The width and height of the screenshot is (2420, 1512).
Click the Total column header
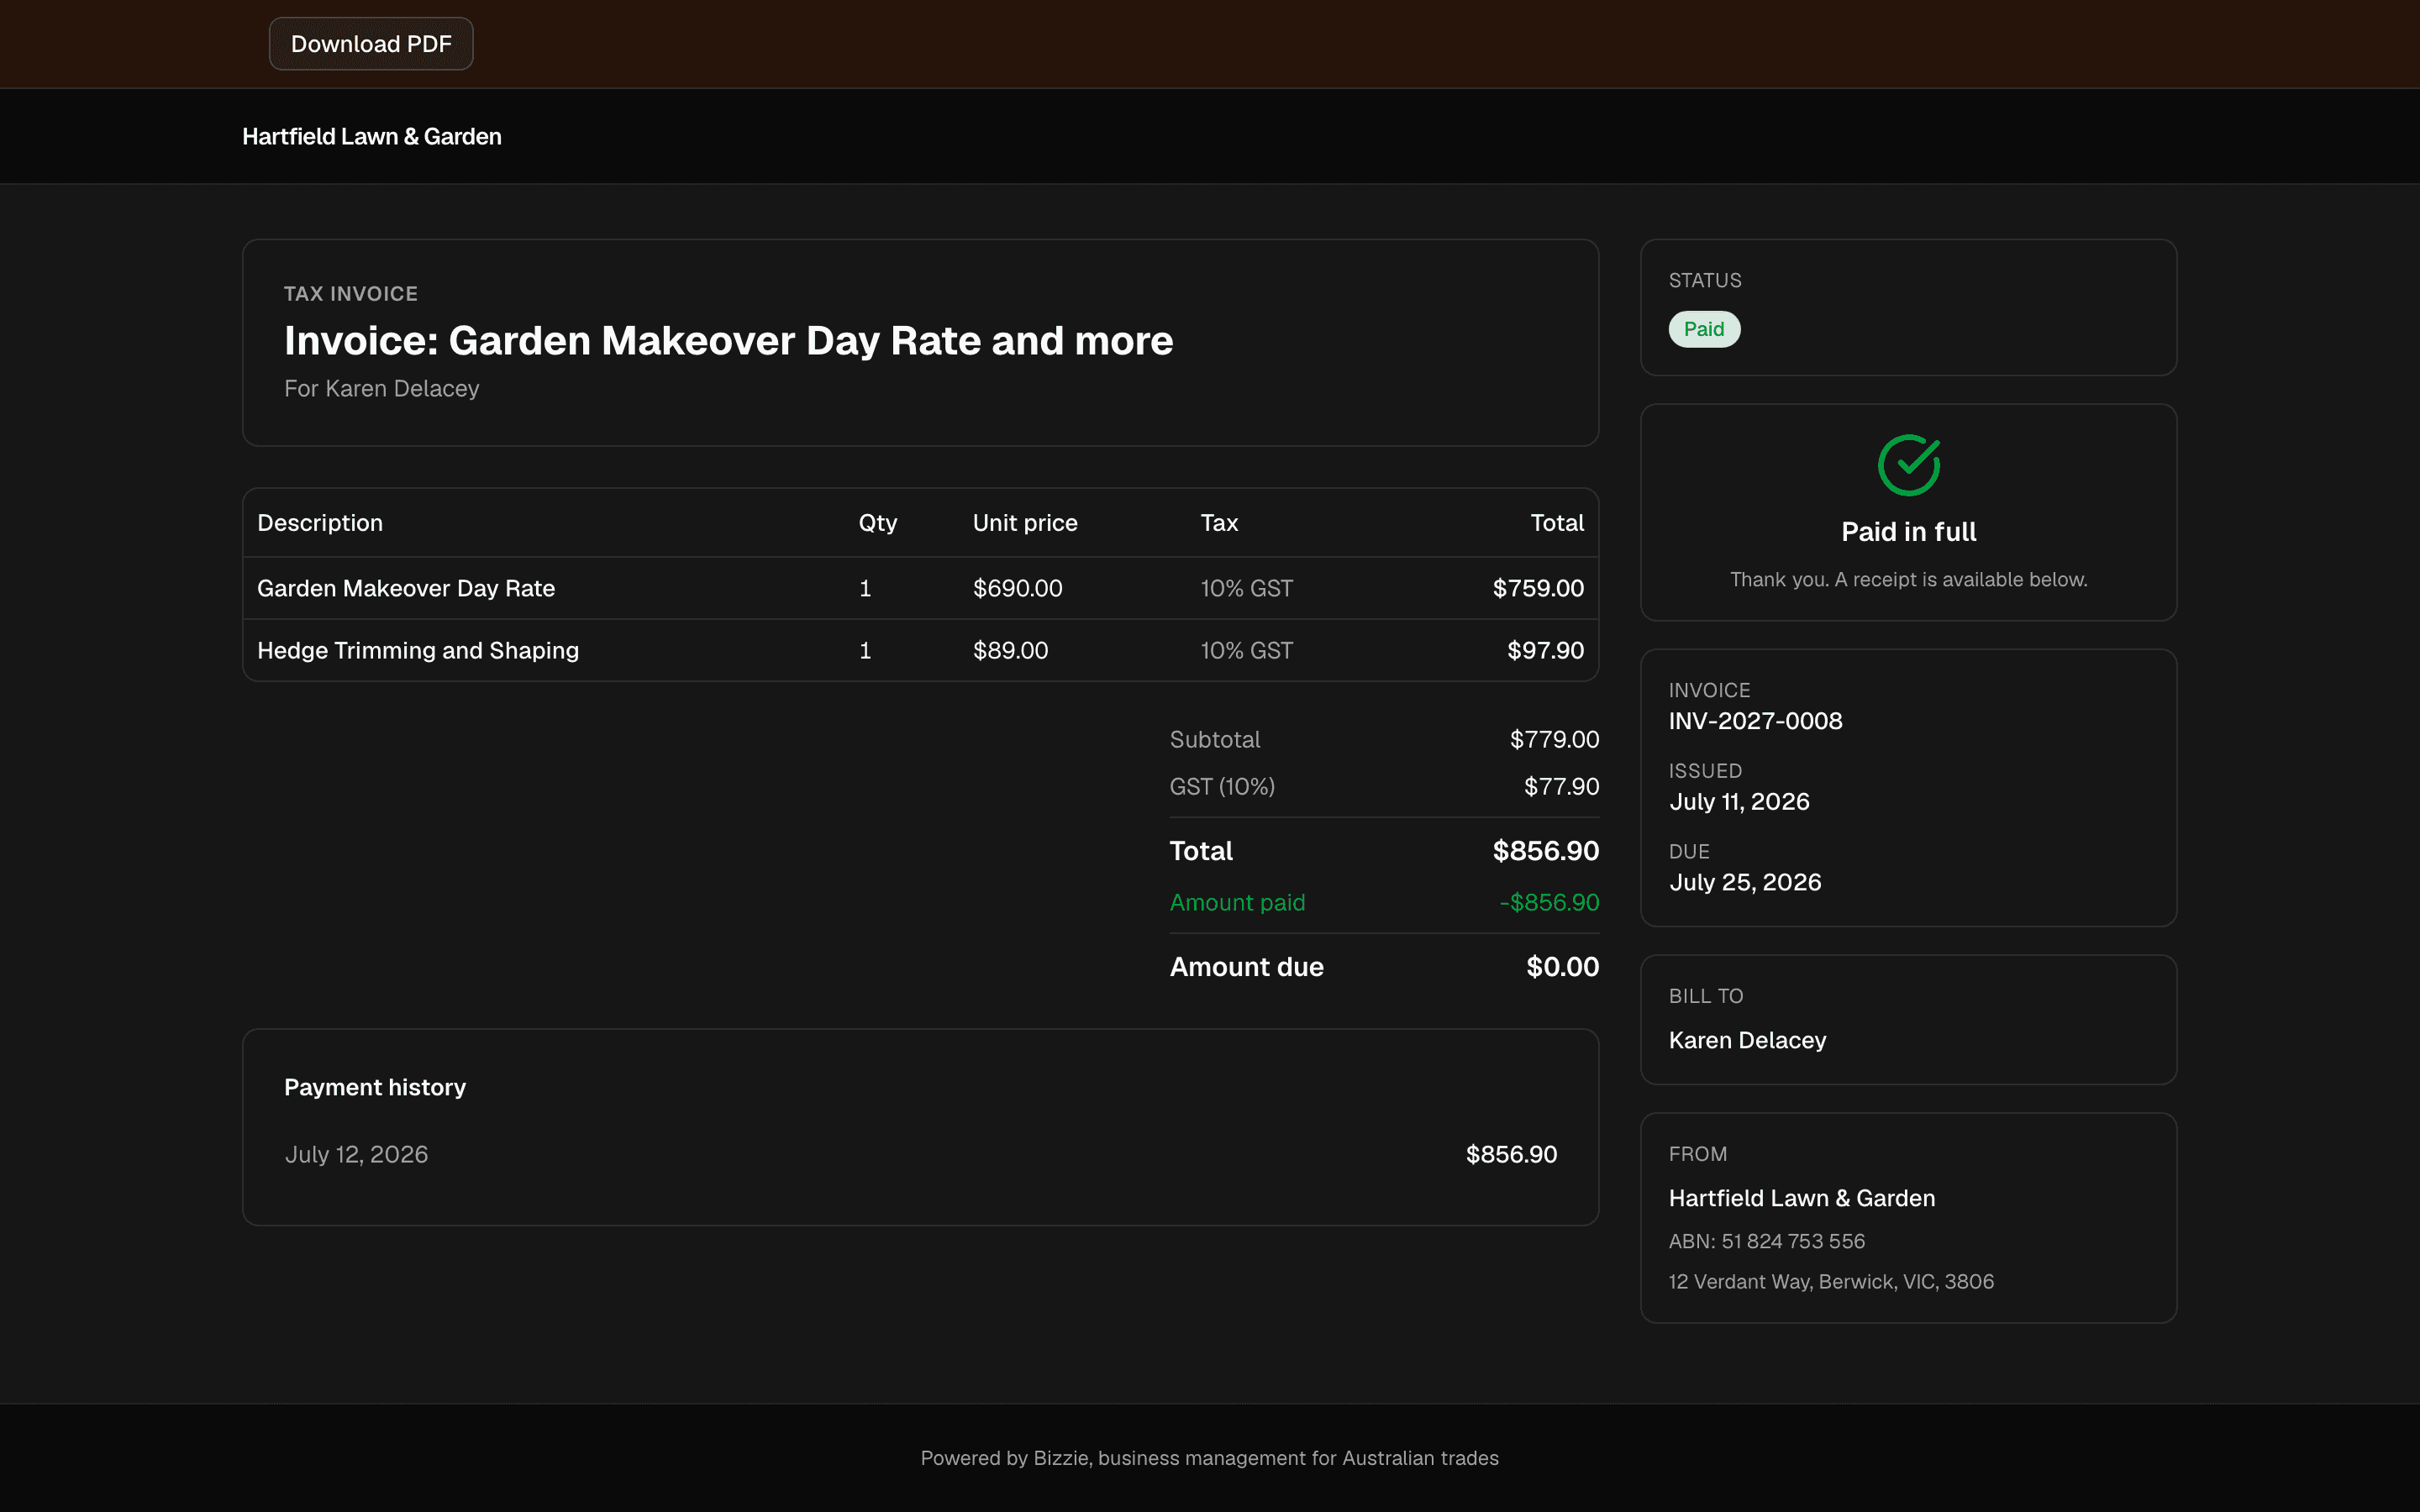(x=1557, y=523)
